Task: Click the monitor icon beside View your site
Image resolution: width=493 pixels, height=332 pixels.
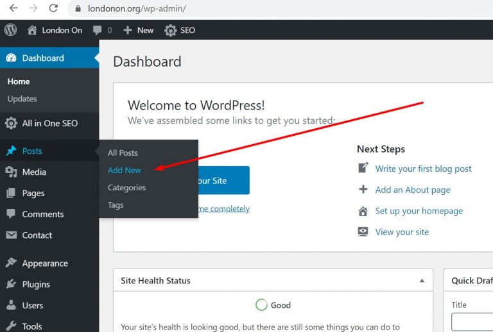Action: [x=363, y=231]
